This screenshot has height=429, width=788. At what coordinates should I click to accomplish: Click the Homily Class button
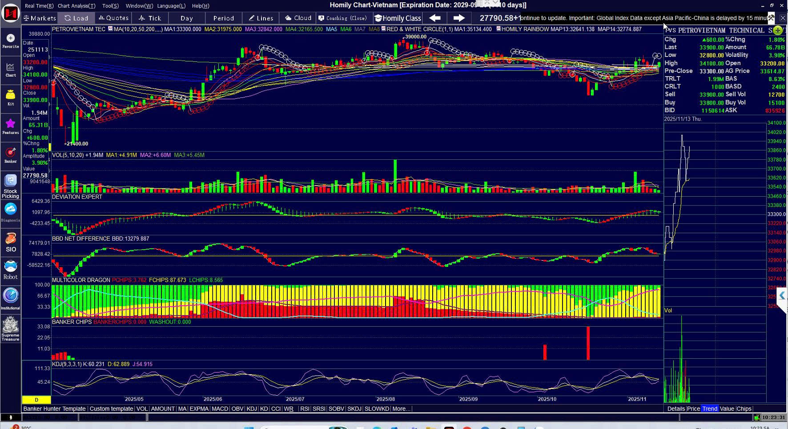pos(398,18)
